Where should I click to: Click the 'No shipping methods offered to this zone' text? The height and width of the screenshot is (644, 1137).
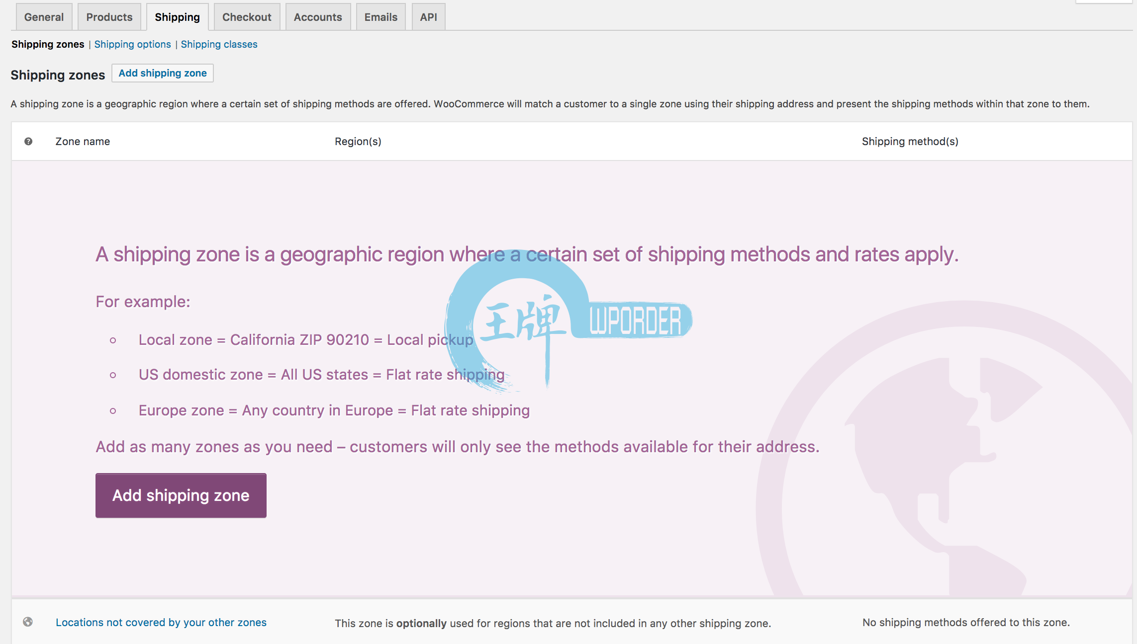(x=966, y=623)
